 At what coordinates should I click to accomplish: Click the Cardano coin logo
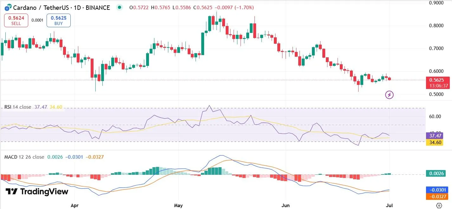pos(7,7)
